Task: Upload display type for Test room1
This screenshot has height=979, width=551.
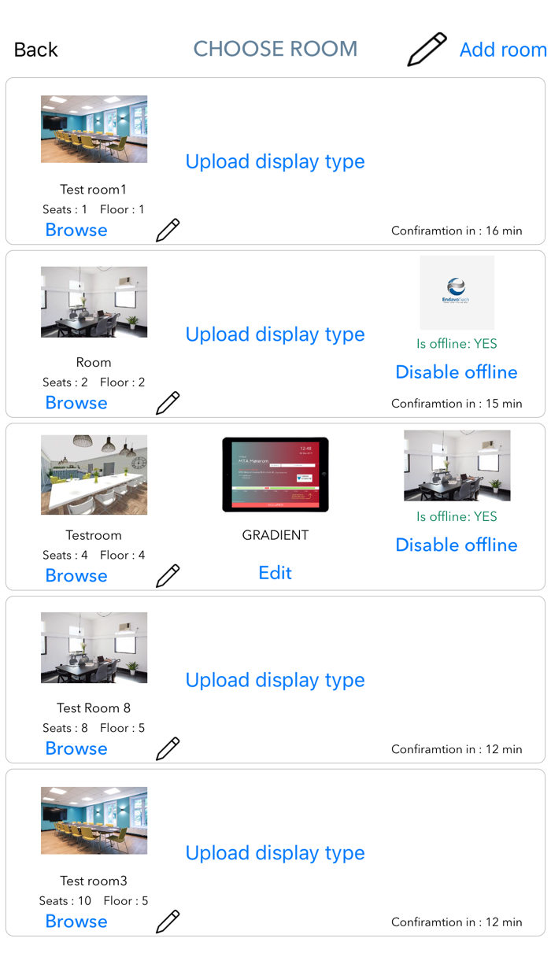Action: (x=275, y=161)
